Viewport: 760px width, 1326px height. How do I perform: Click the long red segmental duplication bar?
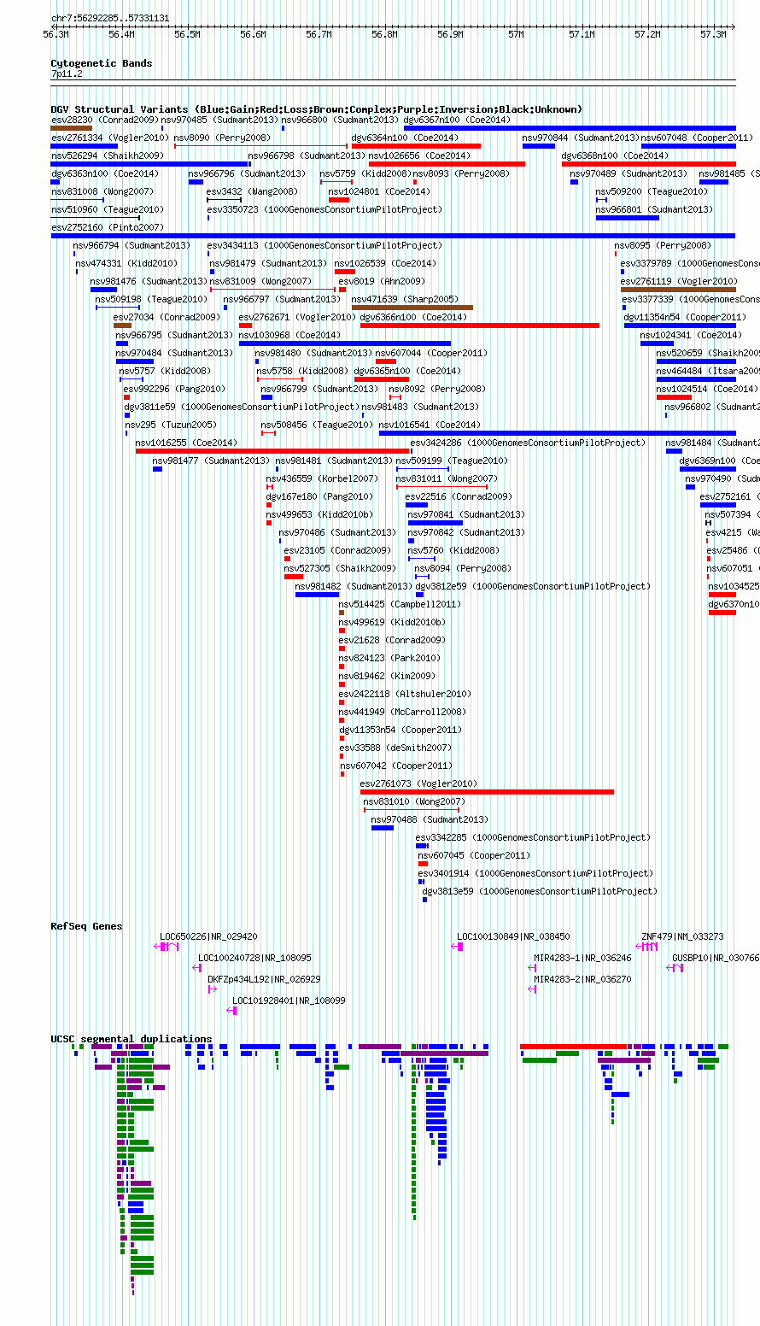coord(573,1047)
